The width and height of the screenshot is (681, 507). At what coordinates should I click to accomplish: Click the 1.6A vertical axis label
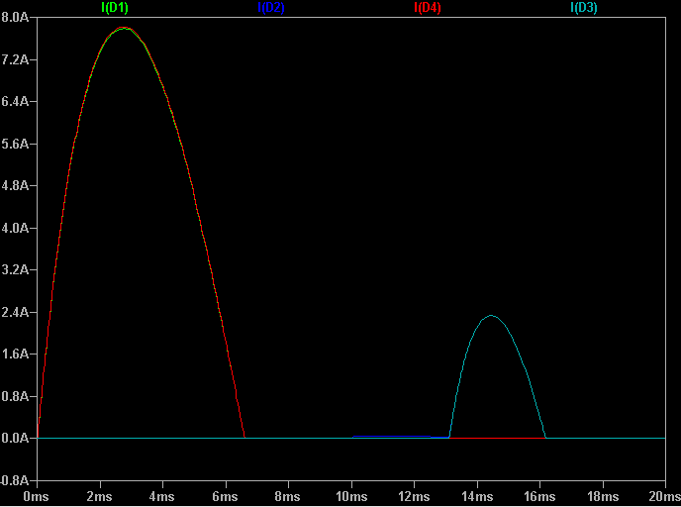coord(15,355)
